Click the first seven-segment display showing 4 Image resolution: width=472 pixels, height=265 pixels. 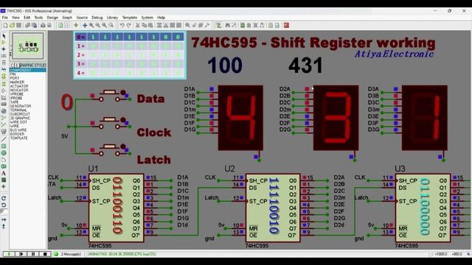[240, 118]
